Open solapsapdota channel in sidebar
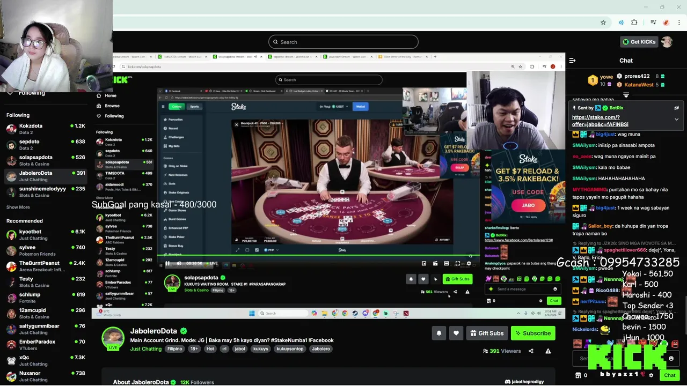687x386 pixels. (x=46, y=160)
